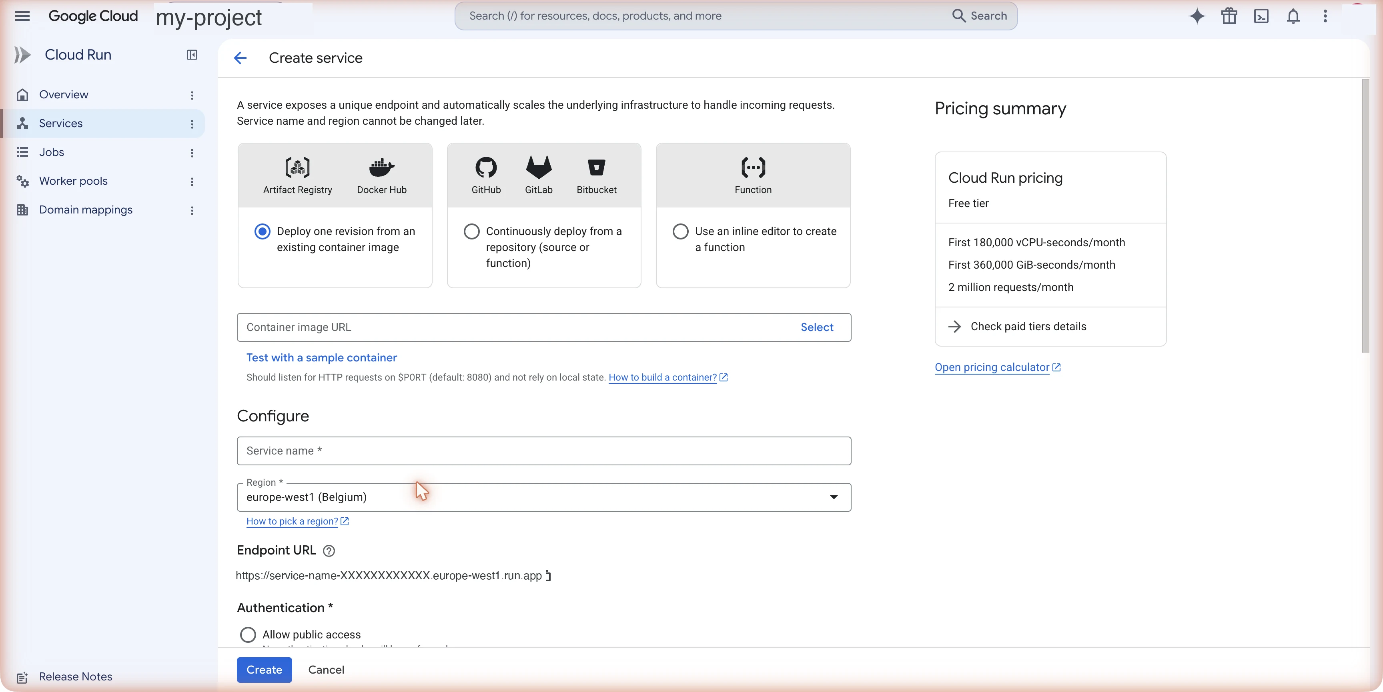Select continuously deploy from a repository
Image resolution: width=1383 pixels, height=692 pixels.
click(471, 232)
